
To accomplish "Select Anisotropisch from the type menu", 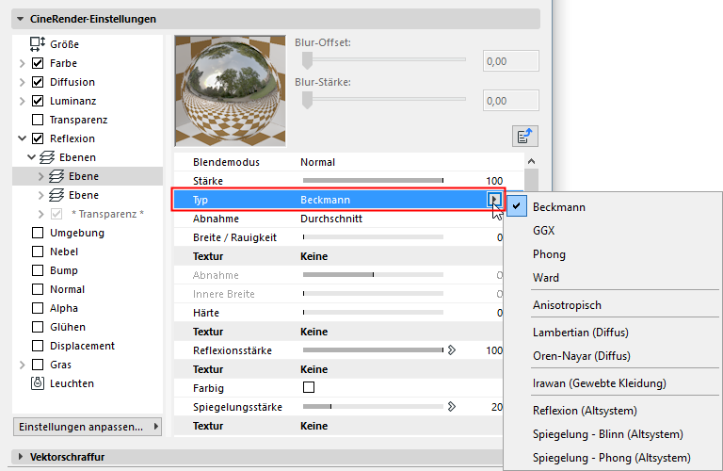I will [x=567, y=305].
